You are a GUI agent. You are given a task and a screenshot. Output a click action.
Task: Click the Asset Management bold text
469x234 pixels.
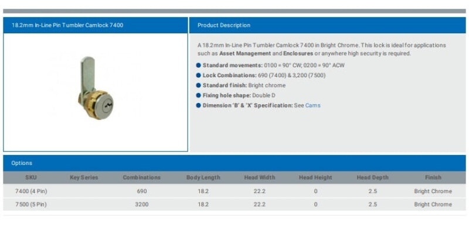tap(245, 53)
